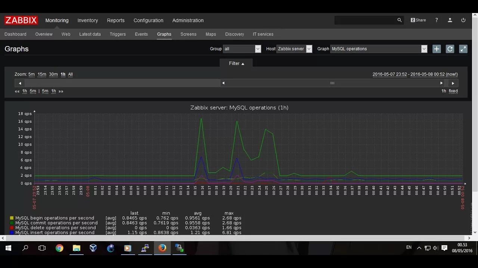This screenshot has width=478, height=268.
Task: Open Task View on taskbar
Action: (42, 248)
